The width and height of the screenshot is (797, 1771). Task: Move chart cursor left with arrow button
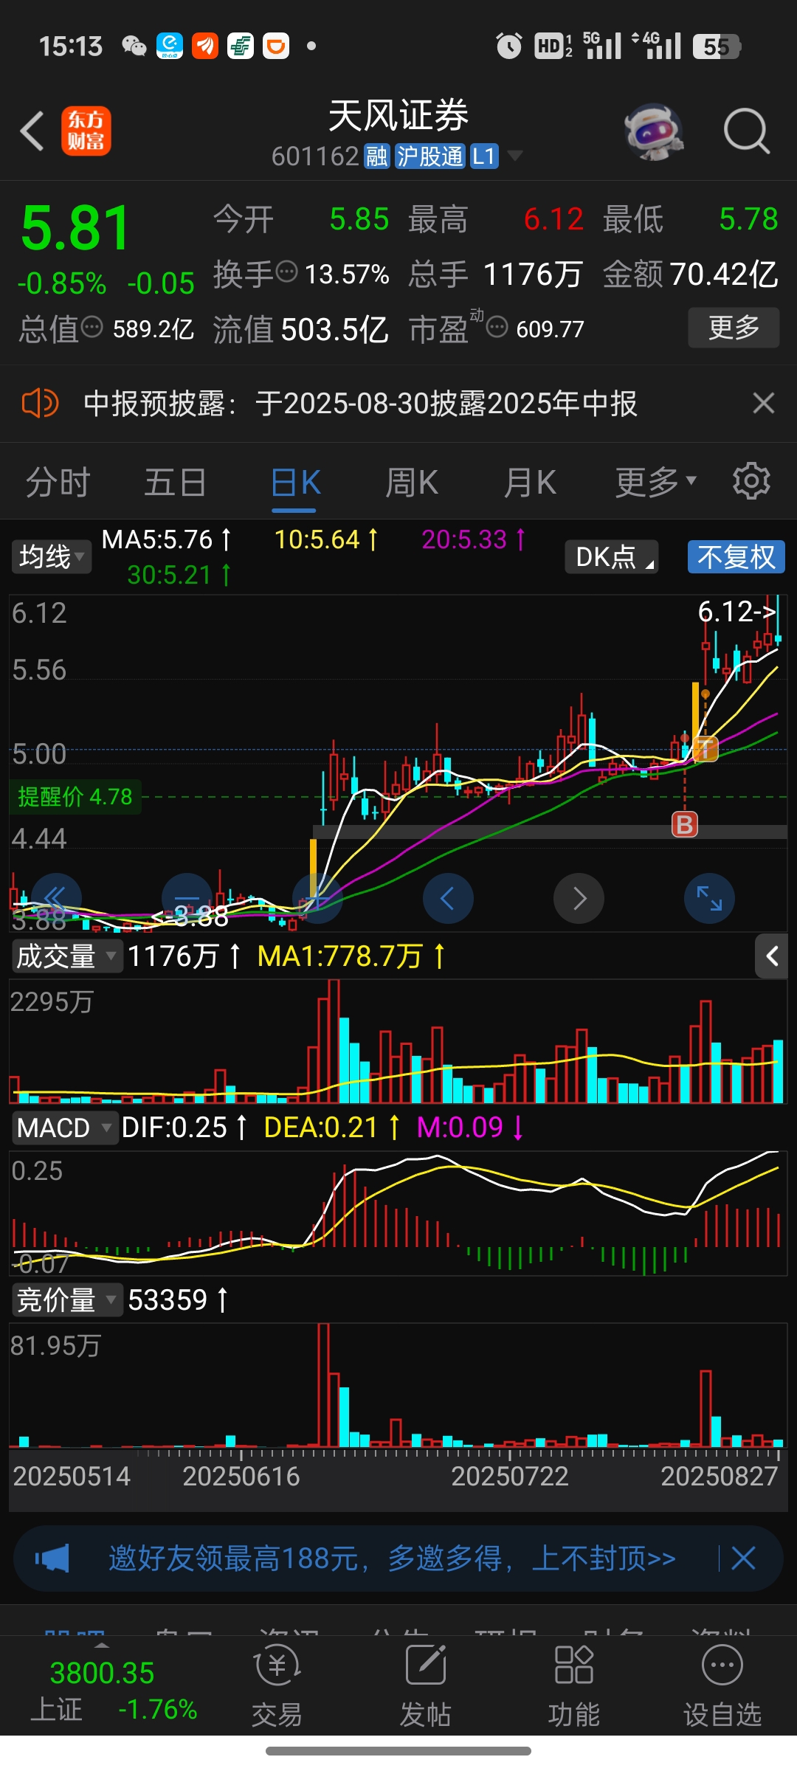(x=448, y=898)
